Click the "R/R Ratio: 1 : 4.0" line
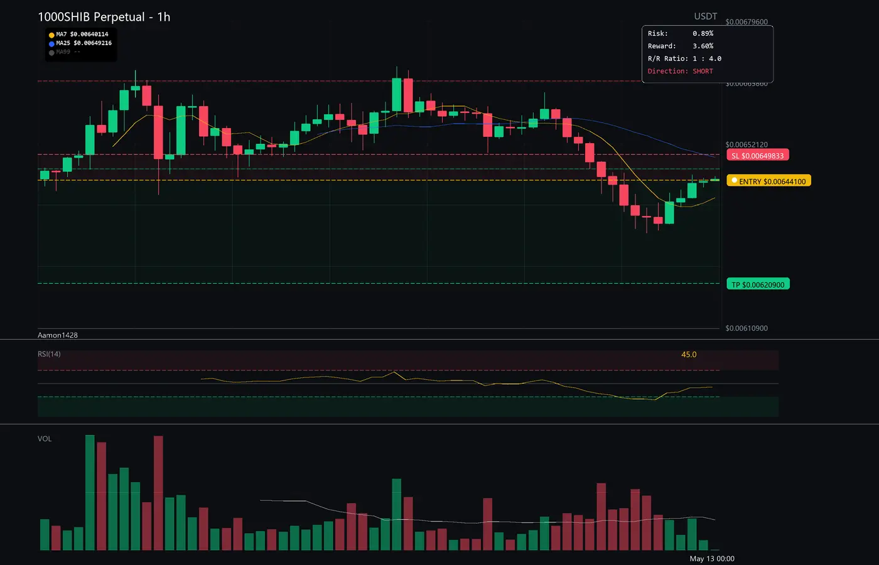 685,58
